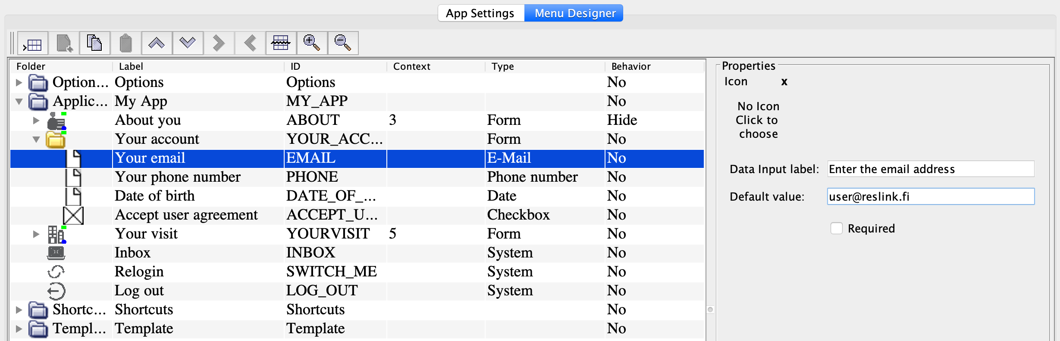Select the Menu Designer tab
This screenshot has width=1060, height=341.
(574, 13)
